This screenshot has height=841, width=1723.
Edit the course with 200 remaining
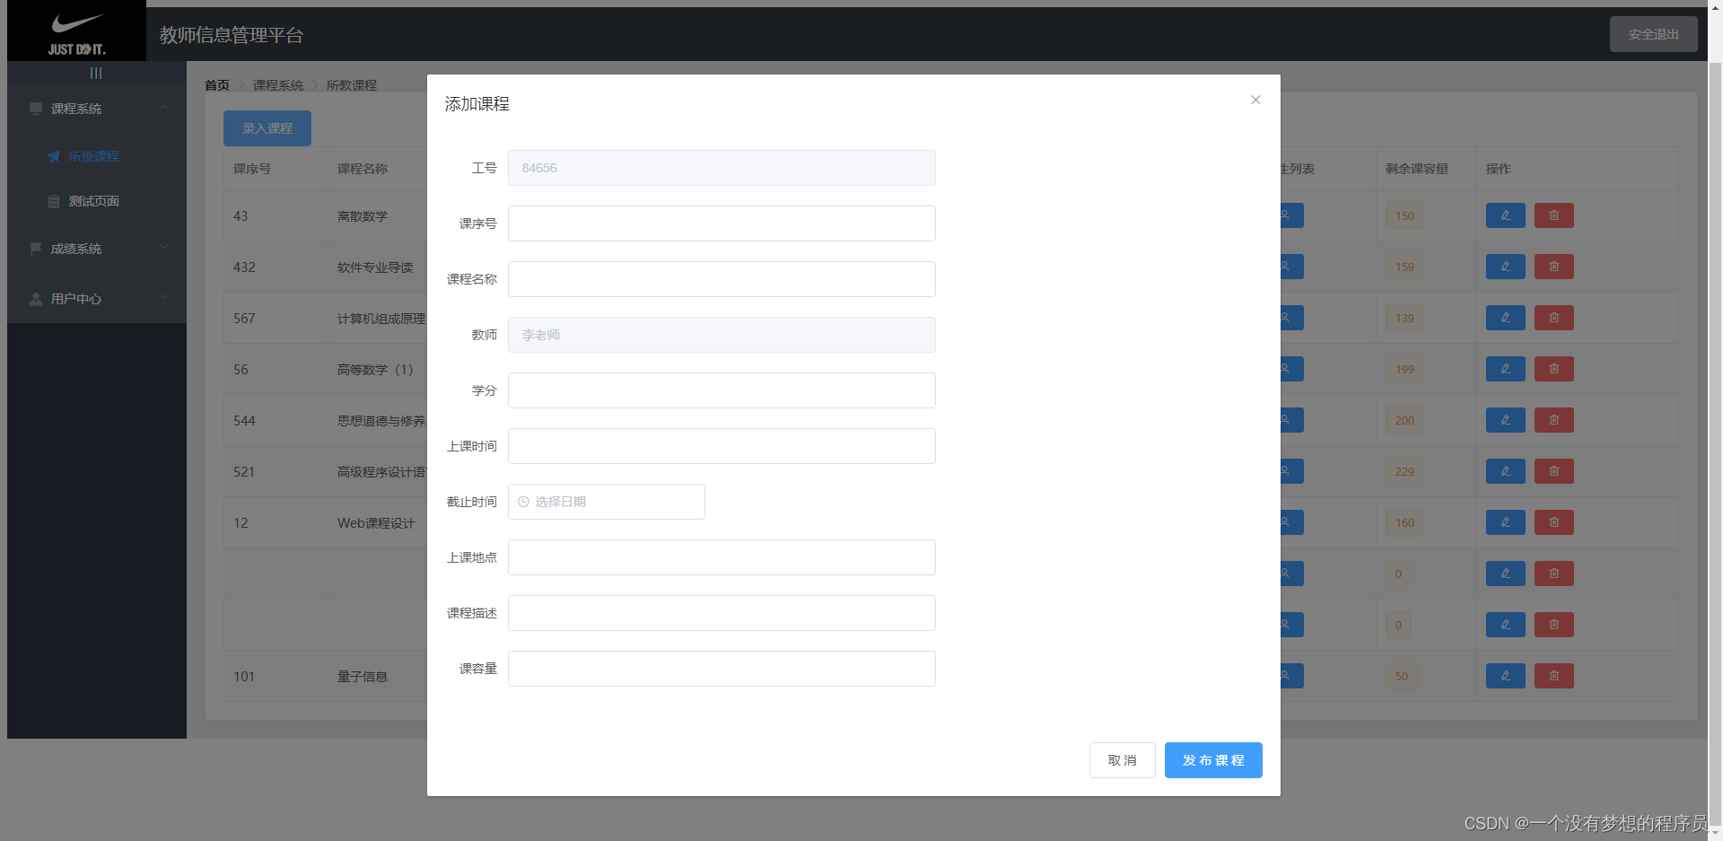1506,420
